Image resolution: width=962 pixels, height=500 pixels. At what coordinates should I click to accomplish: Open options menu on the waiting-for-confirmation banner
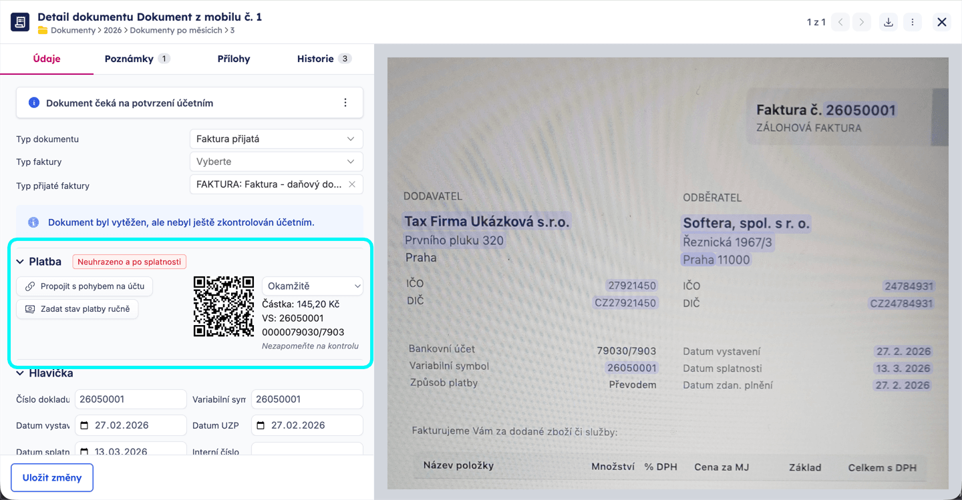pos(345,103)
